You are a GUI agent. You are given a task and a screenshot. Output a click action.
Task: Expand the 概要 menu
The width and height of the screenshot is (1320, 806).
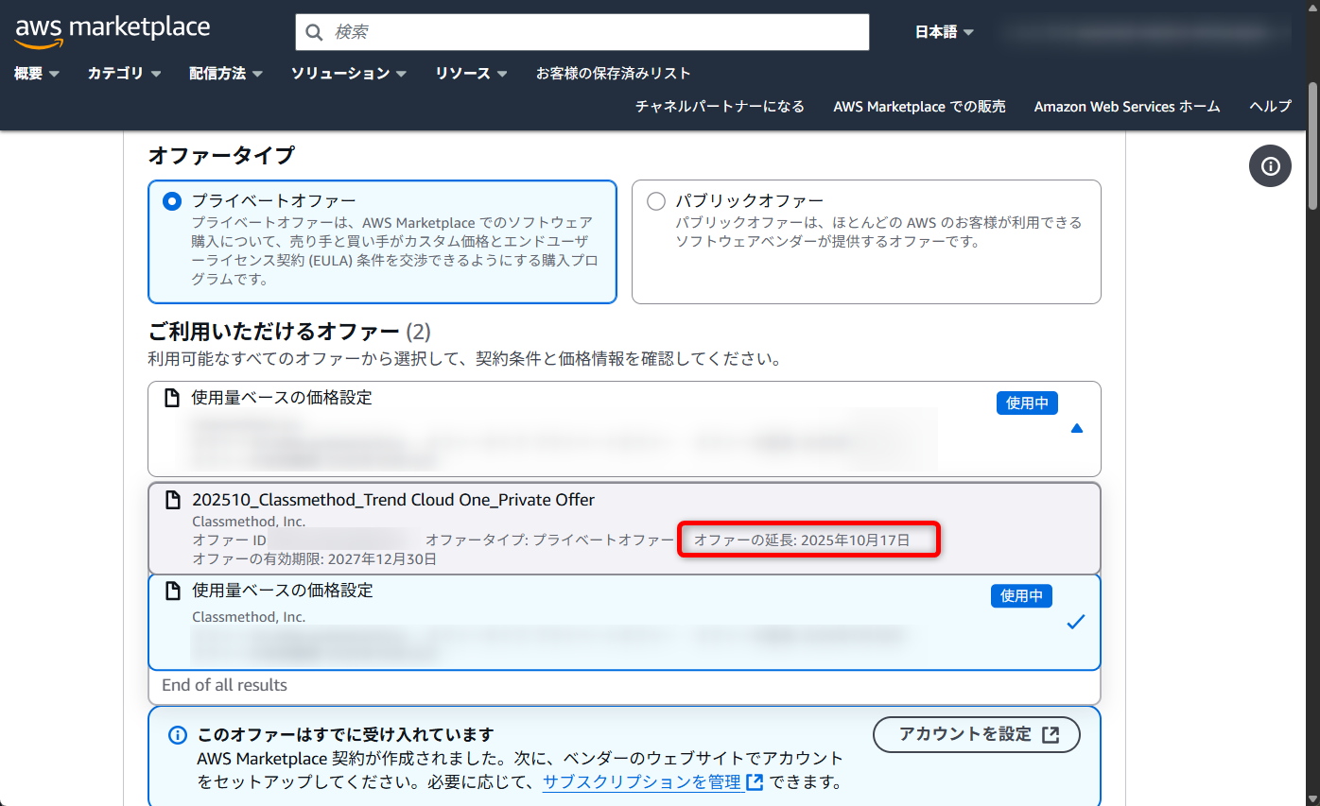point(37,73)
